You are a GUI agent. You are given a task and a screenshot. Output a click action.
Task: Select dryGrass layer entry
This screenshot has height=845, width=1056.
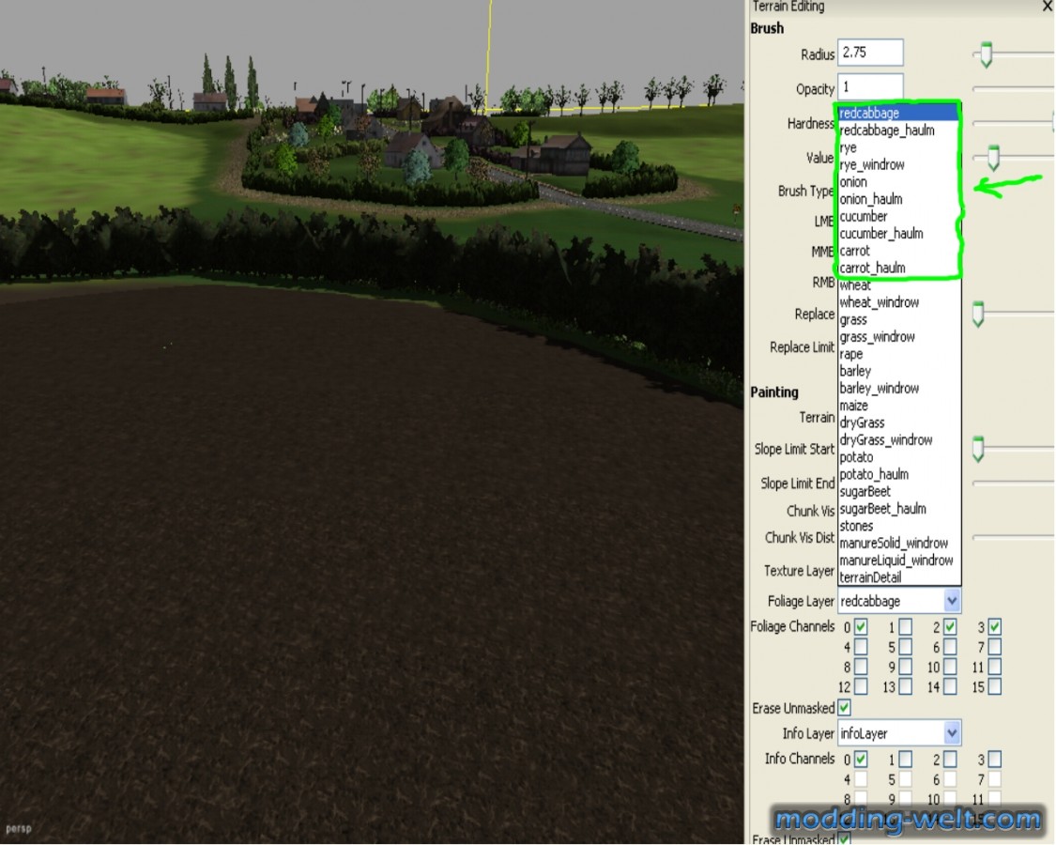click(899, 422)
